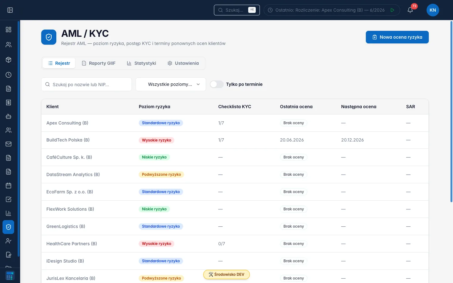Expand the Wszystkie poziomy dropdown
Viewport: 453px width, 283px height.
click(x=171, y=84)
